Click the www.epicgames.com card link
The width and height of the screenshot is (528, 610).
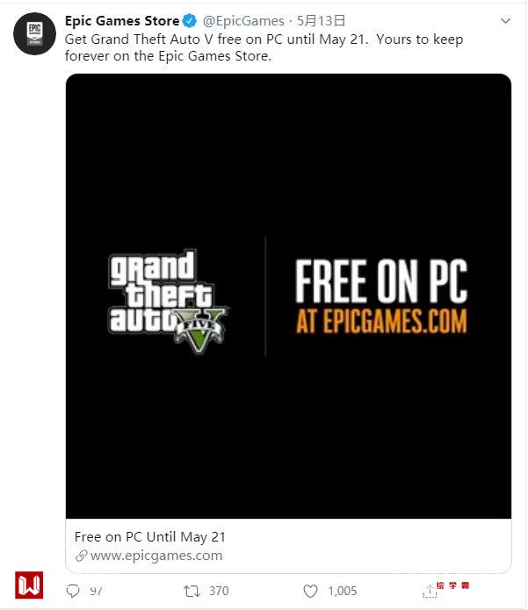[156, 556]
